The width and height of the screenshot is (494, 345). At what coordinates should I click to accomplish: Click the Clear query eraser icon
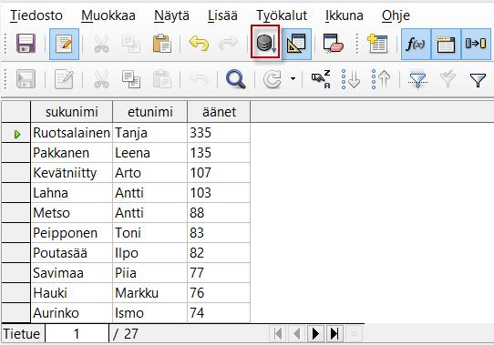(334, 44)
